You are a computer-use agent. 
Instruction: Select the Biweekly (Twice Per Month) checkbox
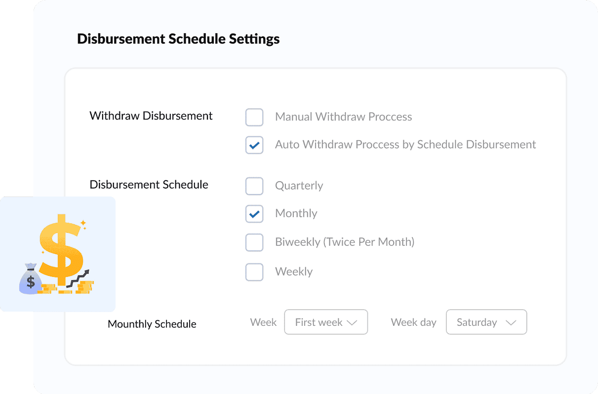[254, 242]
